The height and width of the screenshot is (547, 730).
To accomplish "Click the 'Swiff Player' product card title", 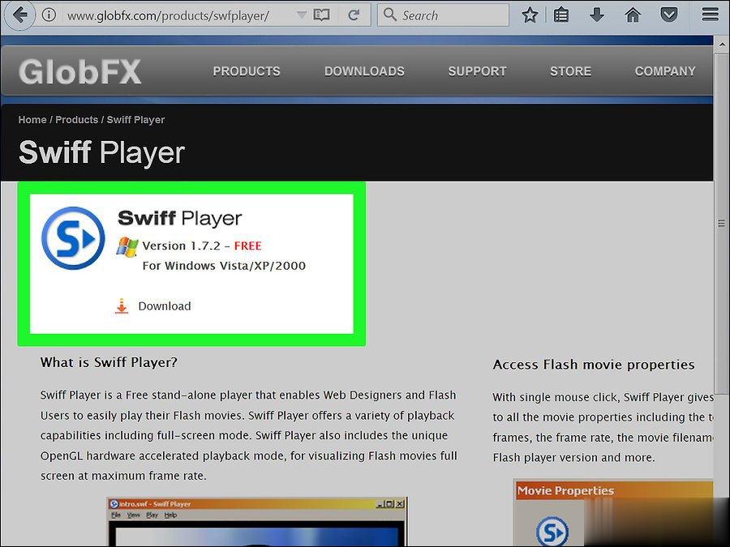I will [180, 218].
